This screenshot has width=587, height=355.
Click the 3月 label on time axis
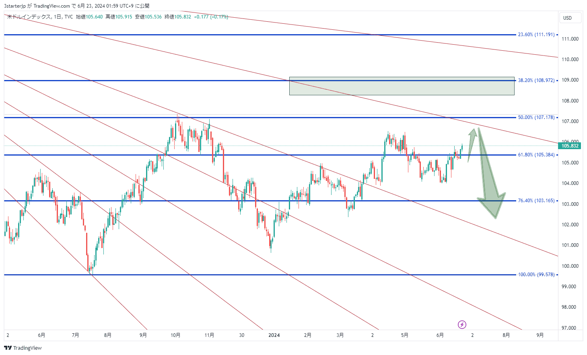tap(340, 335)
